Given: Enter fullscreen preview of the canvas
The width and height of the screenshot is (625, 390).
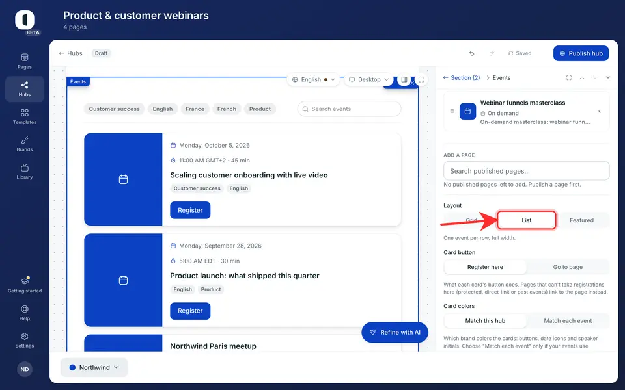Looking at the screenshot, I should coord(421,79).
